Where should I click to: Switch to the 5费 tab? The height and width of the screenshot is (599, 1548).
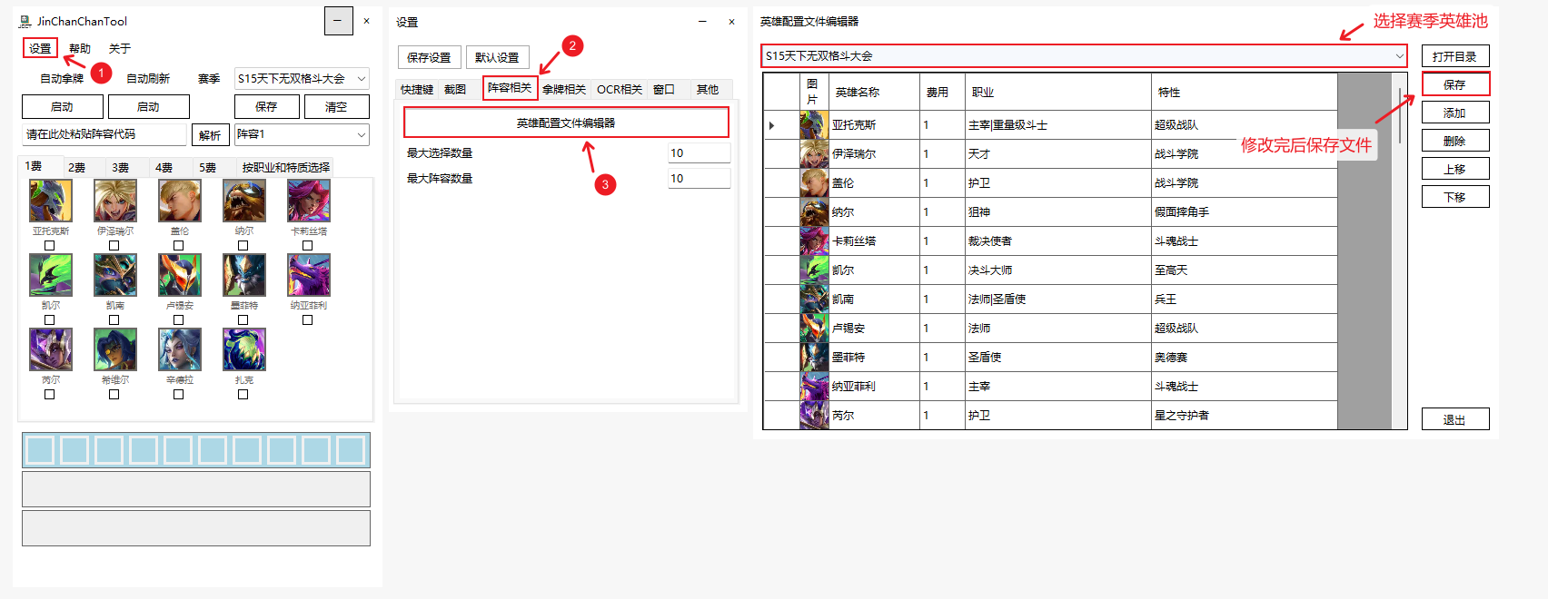click(x=208, y=168)
